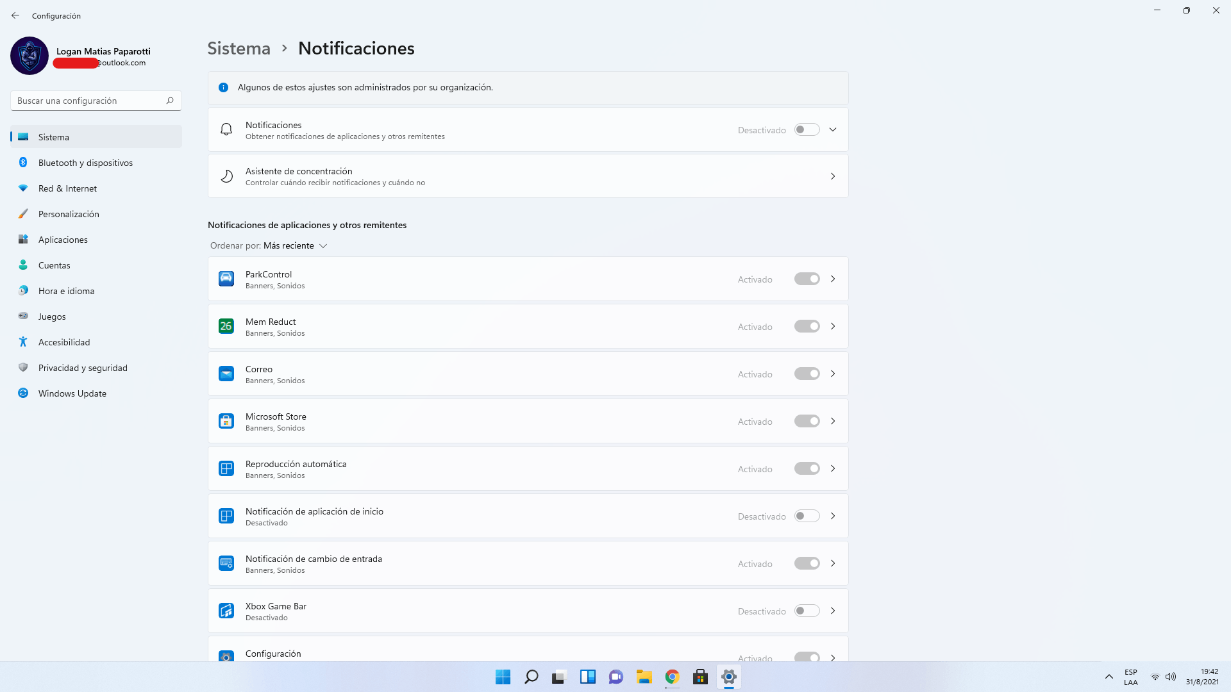Click the Correo mail icon
The width and height of the screenshot is (1231, 692).
tap(226, 374)
